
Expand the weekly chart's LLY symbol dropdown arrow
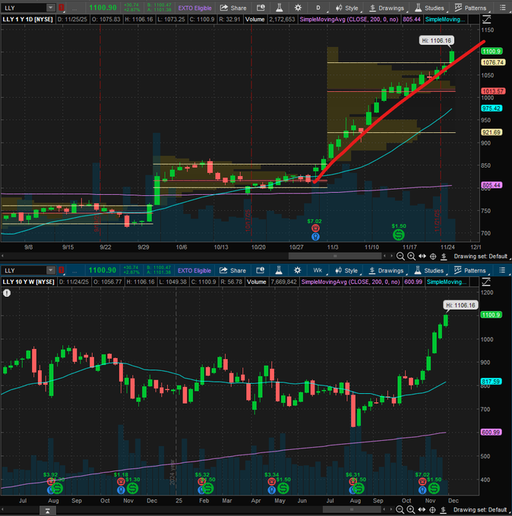(x=50, y=270)
